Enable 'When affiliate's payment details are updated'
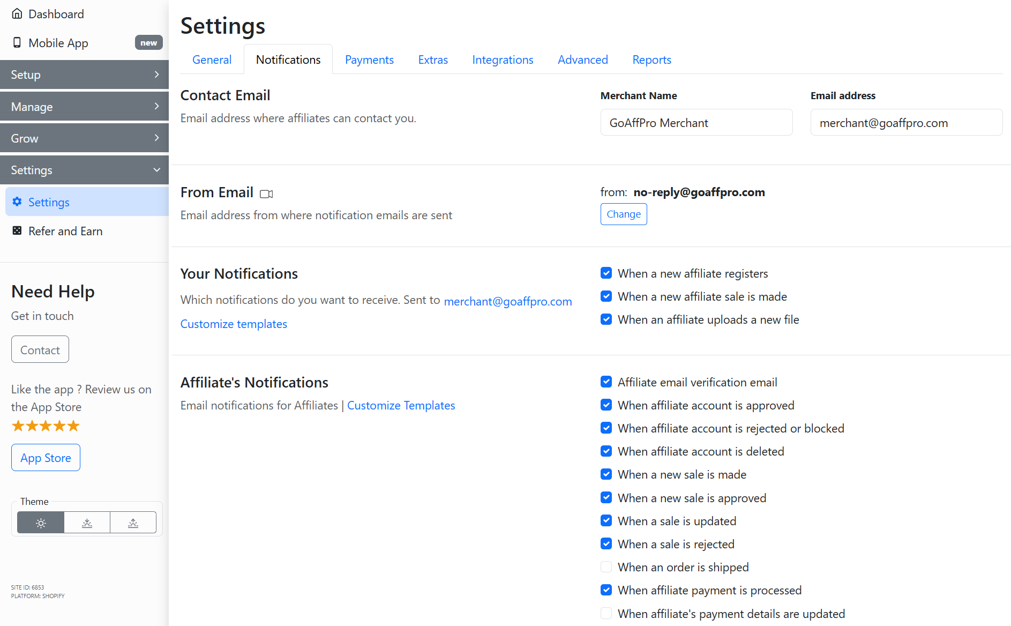Viewport: 1011px width, 626px height. 606,613
